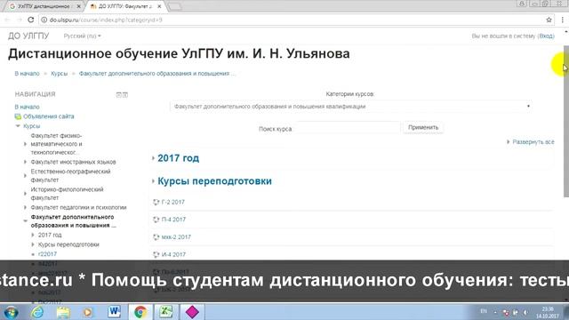Switch to Microsoft Word in the taskbar
This screenshot has height=320, width=569.
(x=115, y=312)
